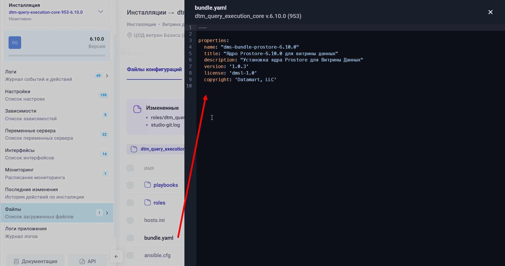Close the bundle.yaml viewer panel
Viewport: 505px width, 266px height.
click(x=490, y=12)
